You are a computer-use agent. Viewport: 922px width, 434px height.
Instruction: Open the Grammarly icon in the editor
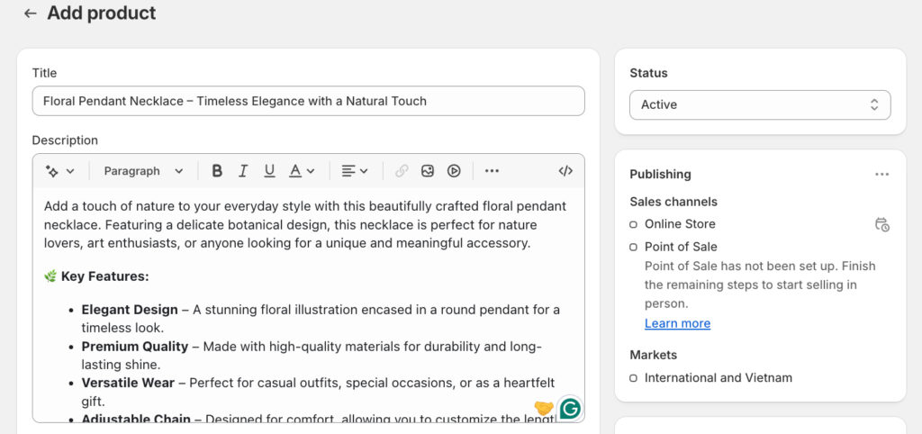[569, 409]
